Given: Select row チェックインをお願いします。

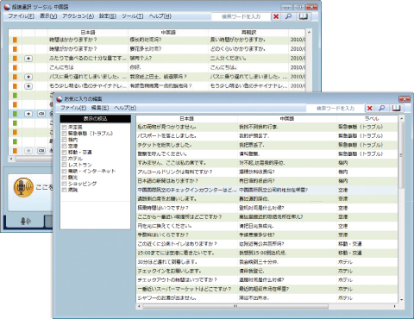Looking at the screenshot, I should [x=267, y=271].
